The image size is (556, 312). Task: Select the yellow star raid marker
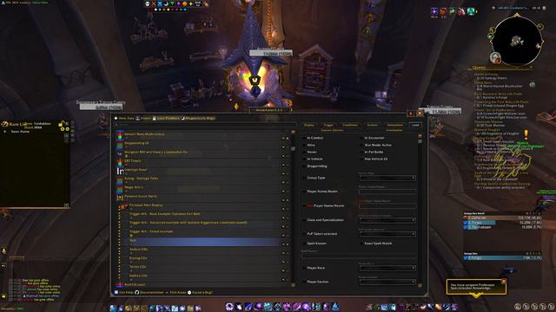tap(191, 3)
